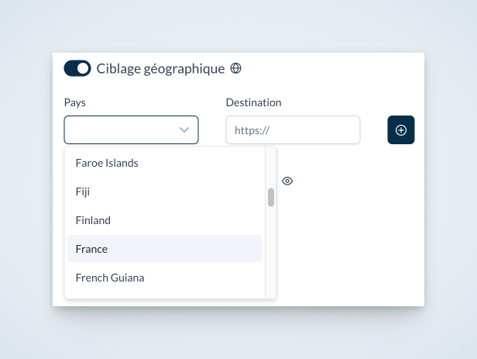Select the highlighted France option
The image size is (477, 359).
[165, 249]
